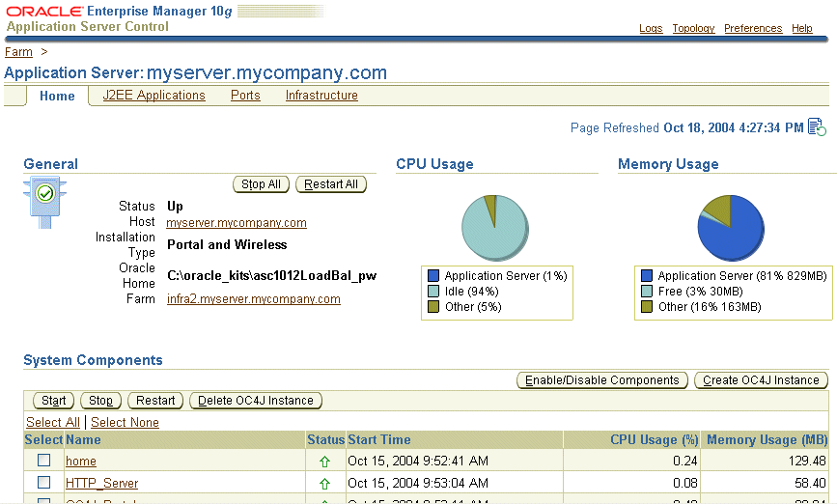Click Enable/Disable Components button
837x504 pixels.
[602, 380]
